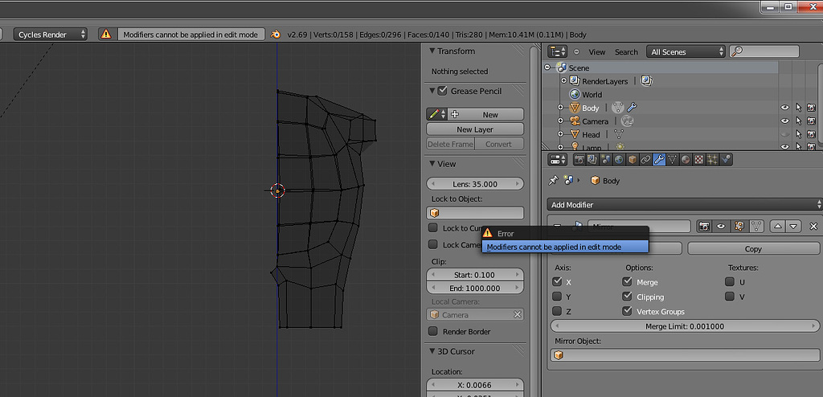Open the Add Modifier dropdown
823x397 pixels.
[x=685, y=204]
